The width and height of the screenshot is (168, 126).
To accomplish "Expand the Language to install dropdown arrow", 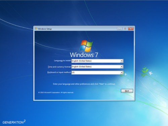I will click(x=122, y=61).
